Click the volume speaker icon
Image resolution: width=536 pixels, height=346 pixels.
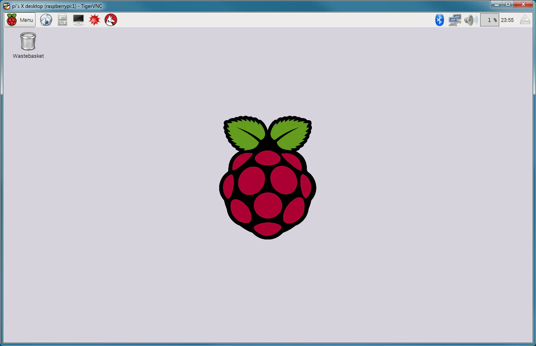[x=471, y=20]
